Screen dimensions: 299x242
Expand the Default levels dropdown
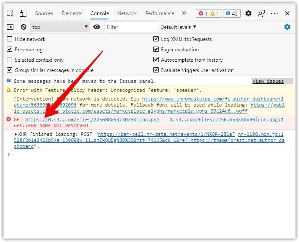[x=178, y=27]
